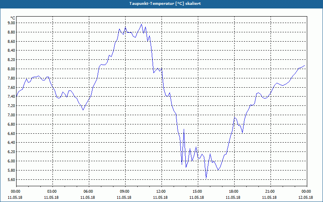Click the 06:00 time axis label
323x202 pixels.
[89, 191]
